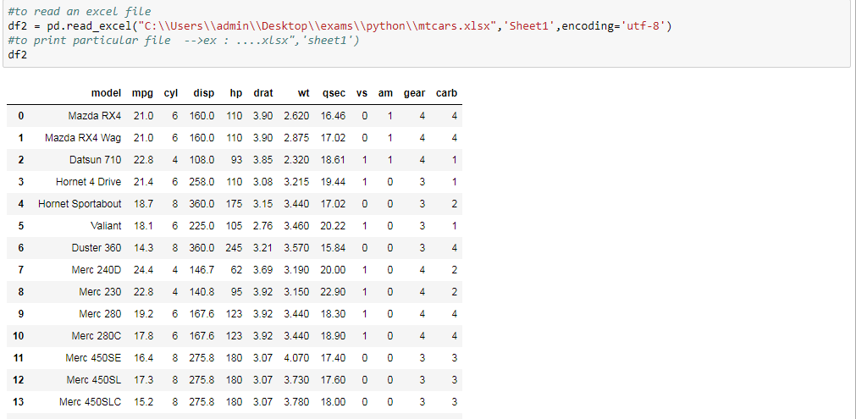Click the 'vs' column header
This screenshot has height=419, width=856.
click(x=362, y=93)
